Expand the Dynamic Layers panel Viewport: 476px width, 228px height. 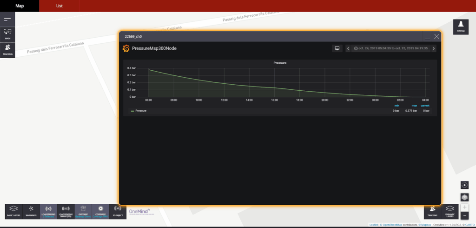450,211
